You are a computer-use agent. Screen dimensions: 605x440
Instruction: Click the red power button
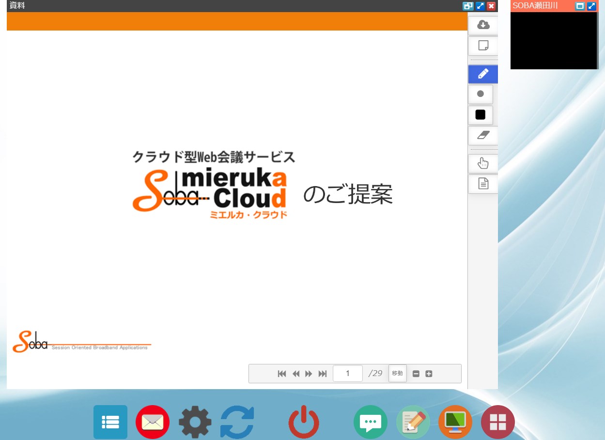pyautogui.click(x=304, y=422)
